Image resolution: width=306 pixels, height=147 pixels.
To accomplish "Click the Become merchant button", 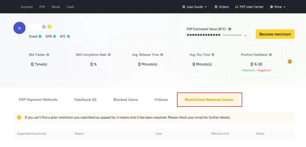I will (275, 34).
